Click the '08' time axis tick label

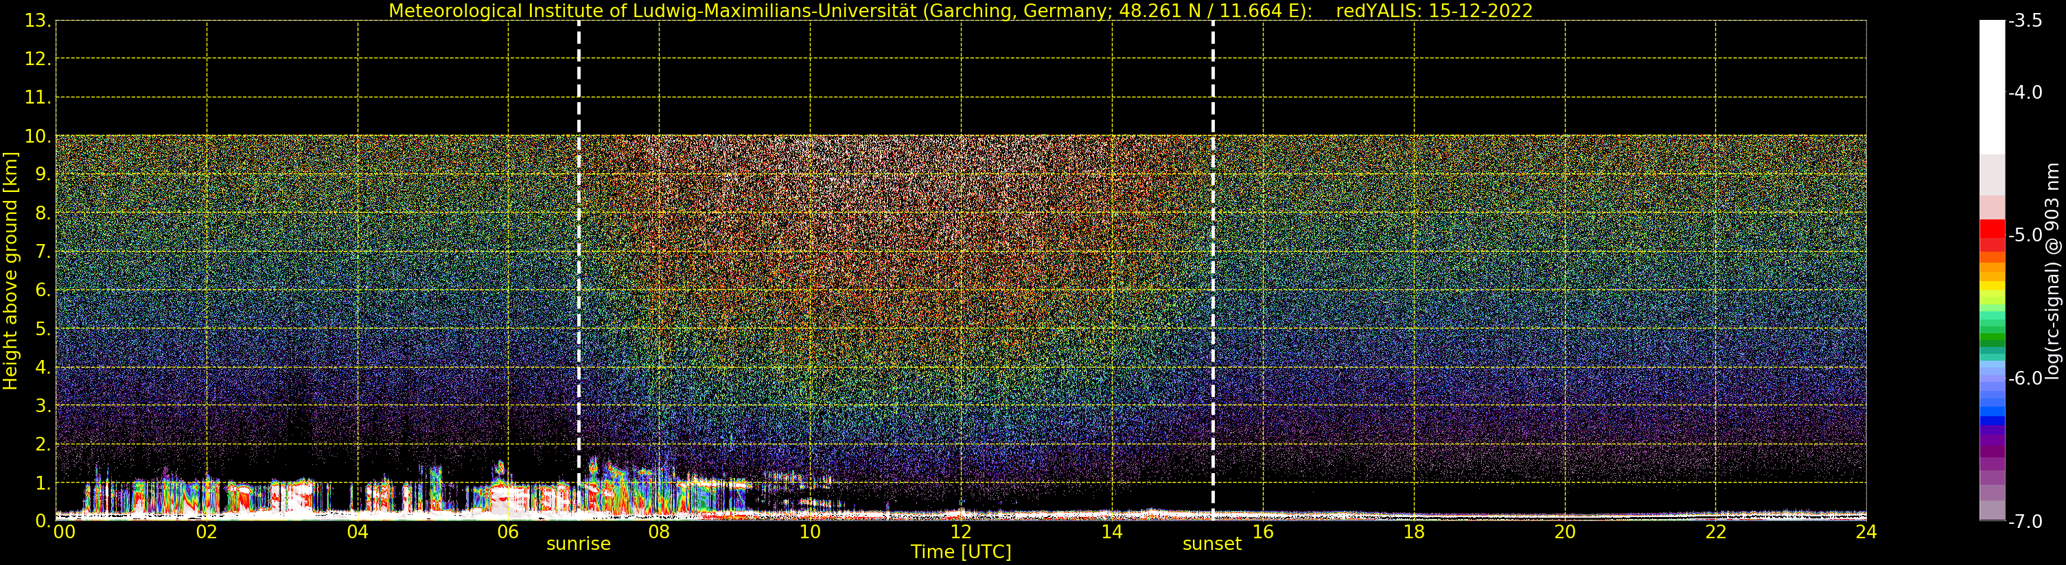659,532
